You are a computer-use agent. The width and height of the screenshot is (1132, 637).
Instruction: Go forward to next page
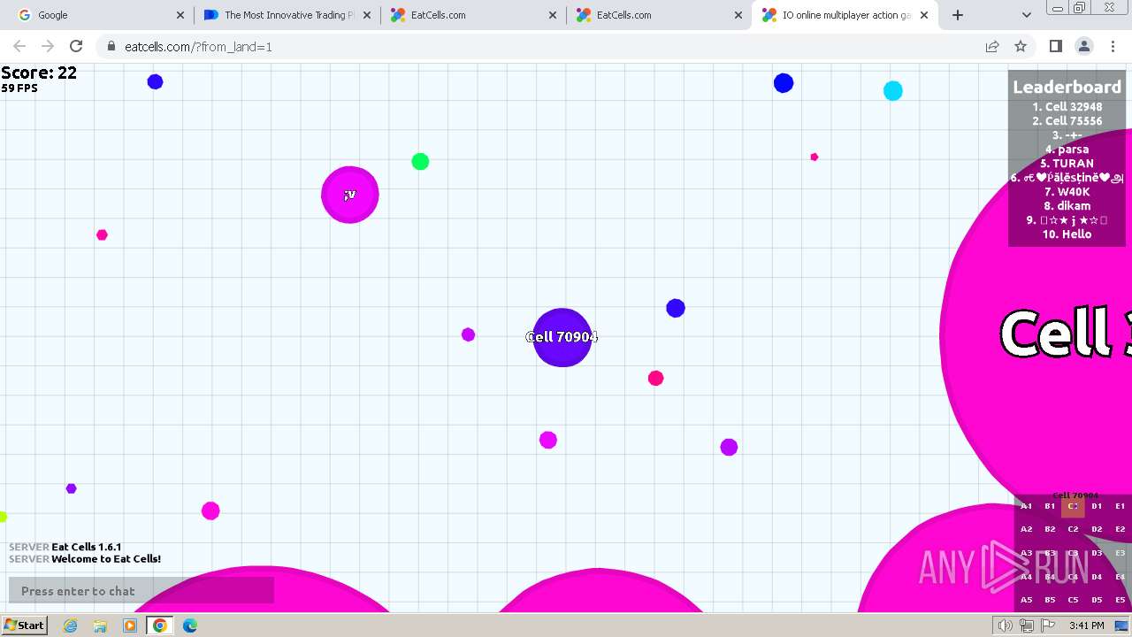click(48, 46)
